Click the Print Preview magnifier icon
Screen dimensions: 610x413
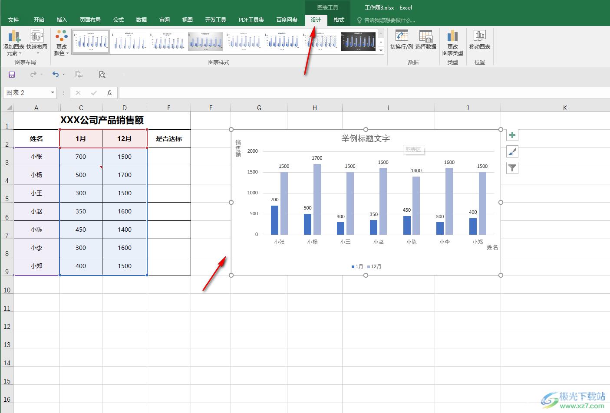coord(102,75)
